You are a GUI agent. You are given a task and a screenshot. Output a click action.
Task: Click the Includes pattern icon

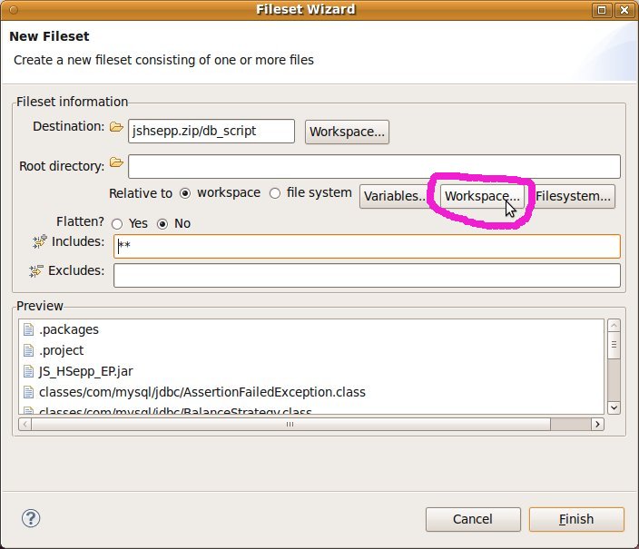[x=37, y=241]
